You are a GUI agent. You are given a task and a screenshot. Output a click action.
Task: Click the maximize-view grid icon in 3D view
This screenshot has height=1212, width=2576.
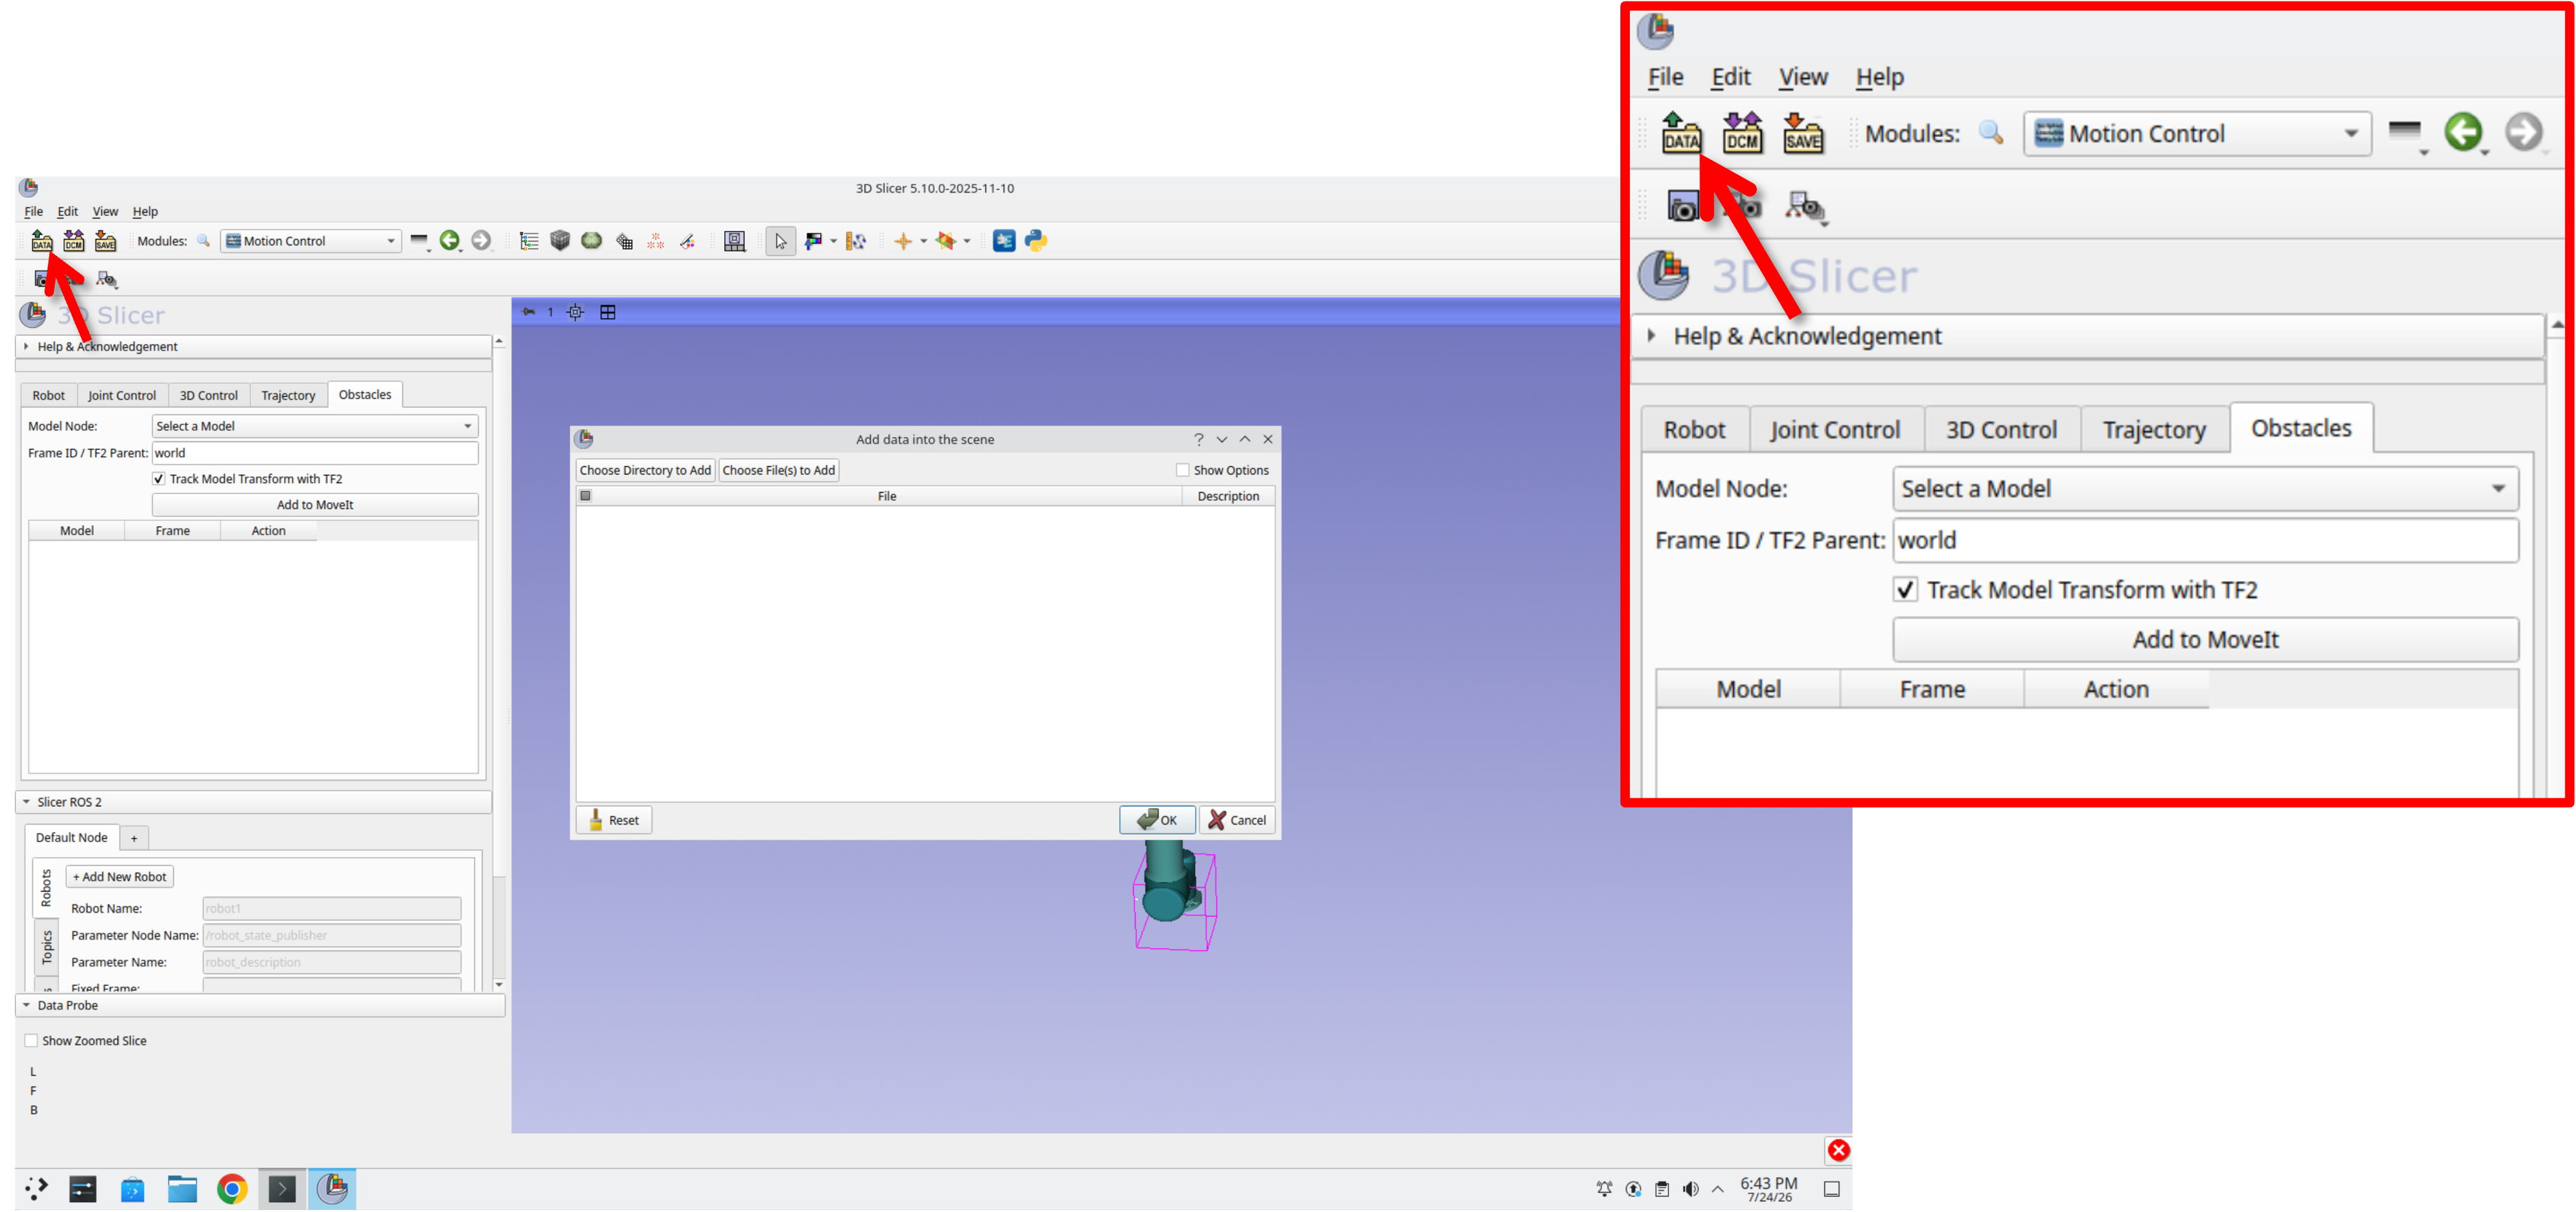point(608,312)
